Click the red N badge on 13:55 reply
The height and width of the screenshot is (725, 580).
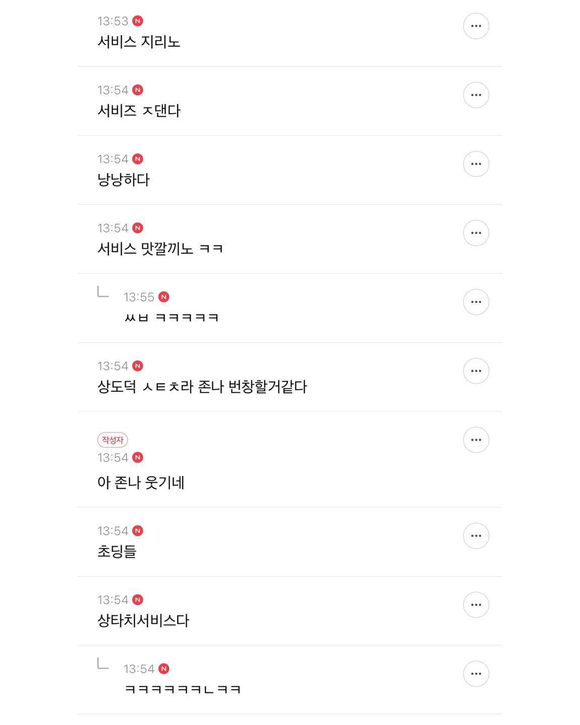(x=164, y=297)
